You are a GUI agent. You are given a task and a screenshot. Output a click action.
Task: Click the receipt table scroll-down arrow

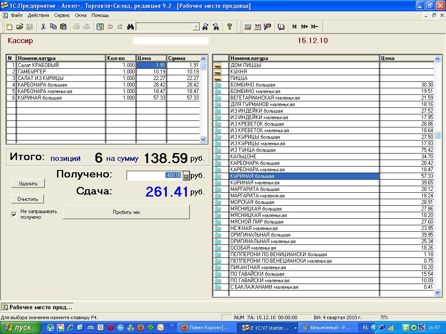pyautogui.click(x=203, y=139)
